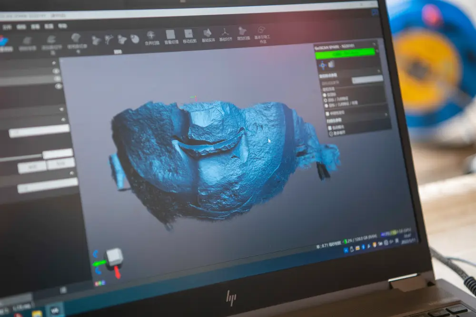The width and height of the screenshot is (476, 317).
Task: Click the left of the two side-by-side buttons
Action: click(x=32, y=167)
